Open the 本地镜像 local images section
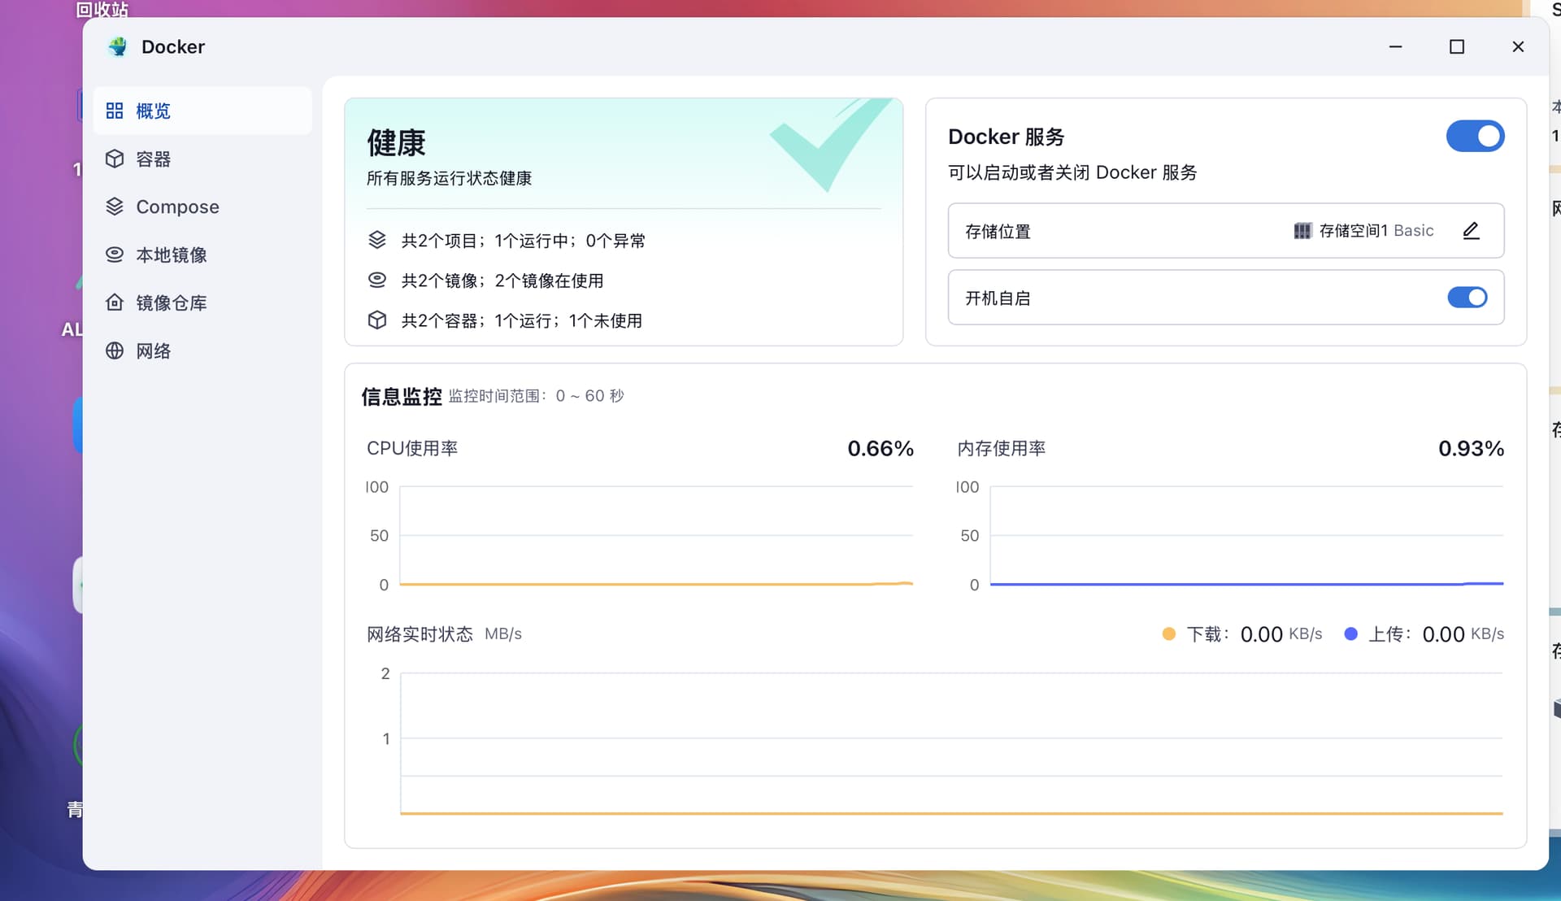This screenshot has height=901, width=1561. (202, 255)
